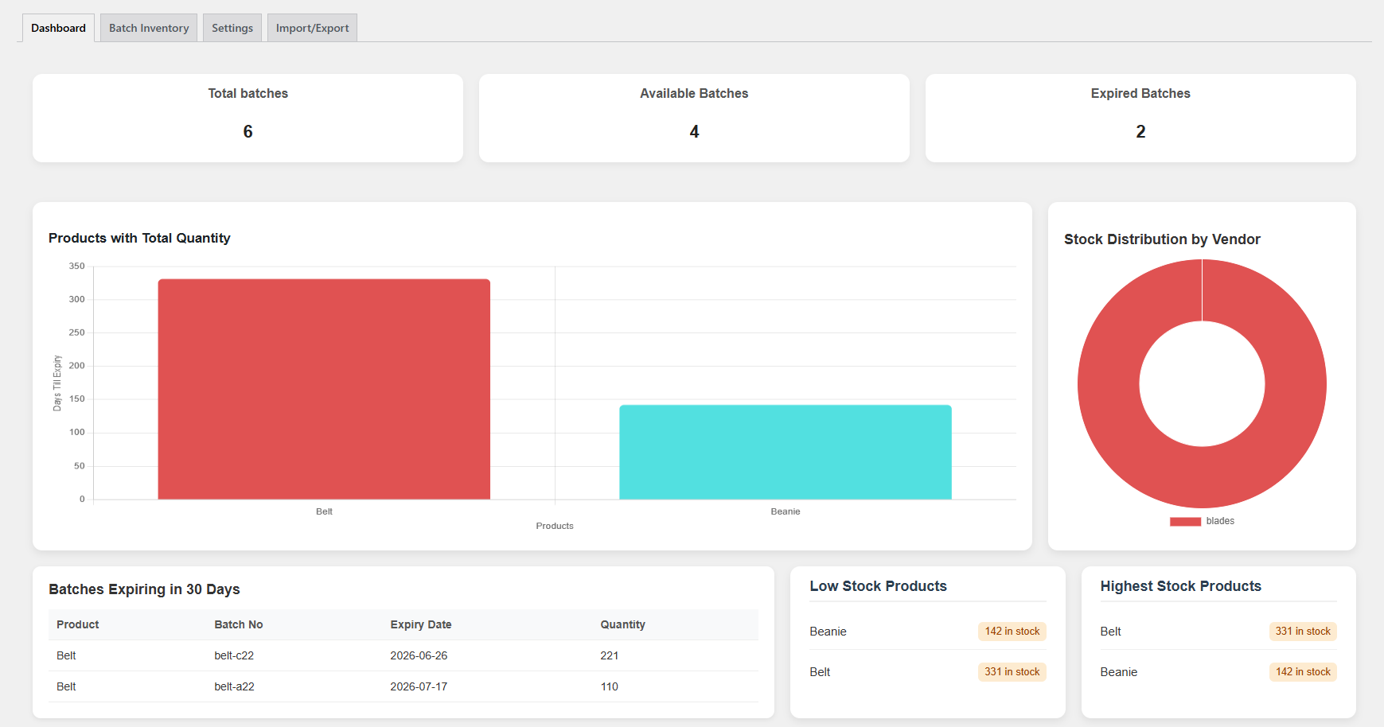Screen dimensions: 1384x727
Task: Click 331 in stock badge under Low Stock
Action: [1012, 672]
